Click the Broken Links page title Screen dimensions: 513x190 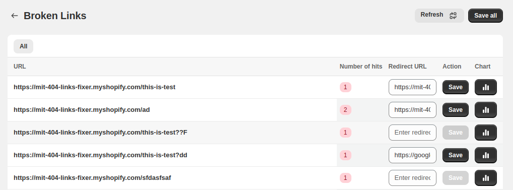(55, 16)
